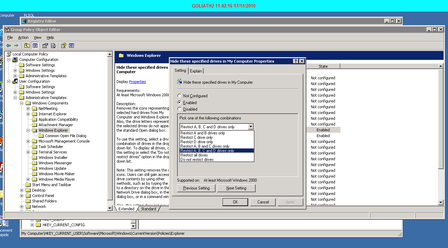Click the Next Setting button

pyautogui.click(x=236, y=188)
